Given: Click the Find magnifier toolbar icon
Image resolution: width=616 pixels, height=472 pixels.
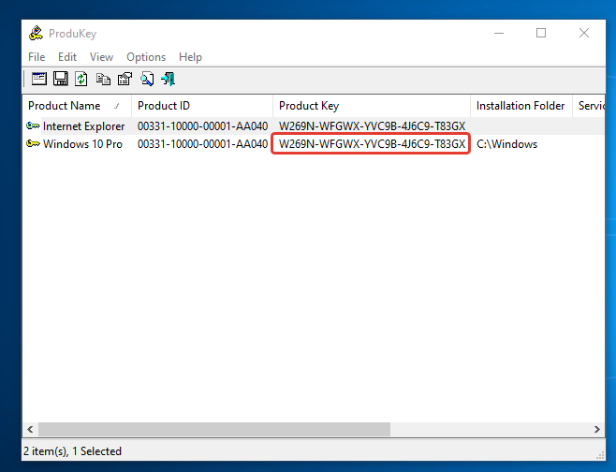Looking at the screenshot, I should [x=147, y=79].
